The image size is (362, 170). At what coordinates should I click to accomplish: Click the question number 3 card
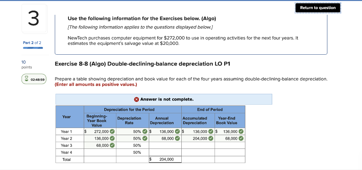click(34, 19)
